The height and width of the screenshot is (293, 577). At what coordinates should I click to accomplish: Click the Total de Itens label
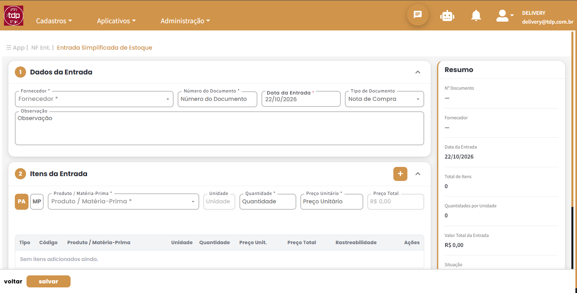[x=458, y=177]
